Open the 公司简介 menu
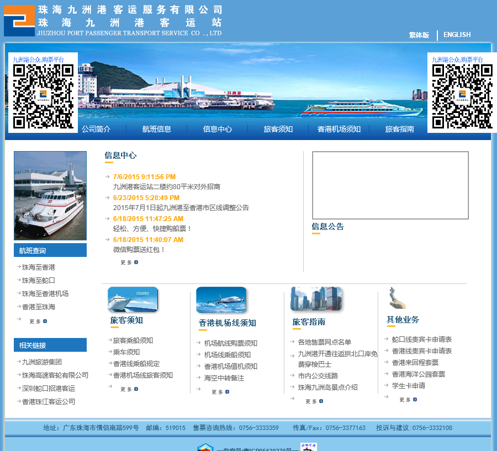497x451 pixels. [96, 129]
